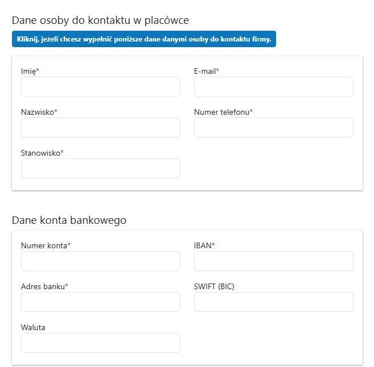Click the Stanowisko text field
The image size is (374, 367).
tap(101, 169)
